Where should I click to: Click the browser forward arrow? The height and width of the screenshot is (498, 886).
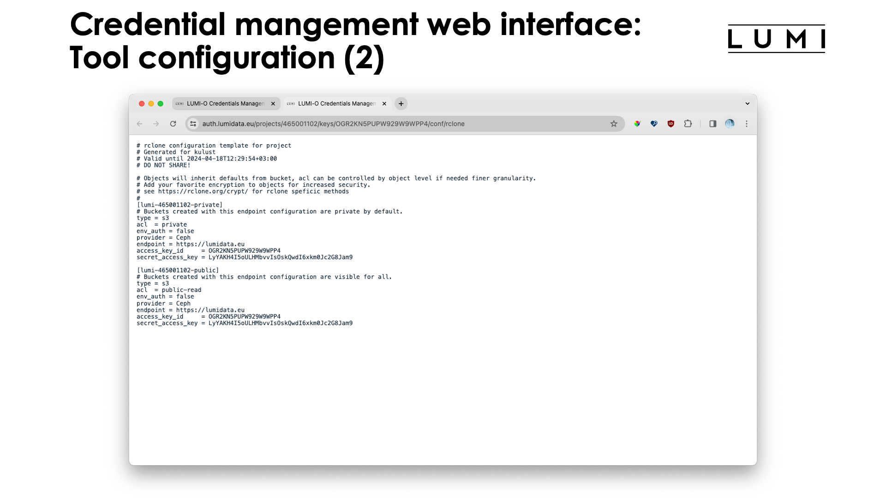tap(156, 124)
